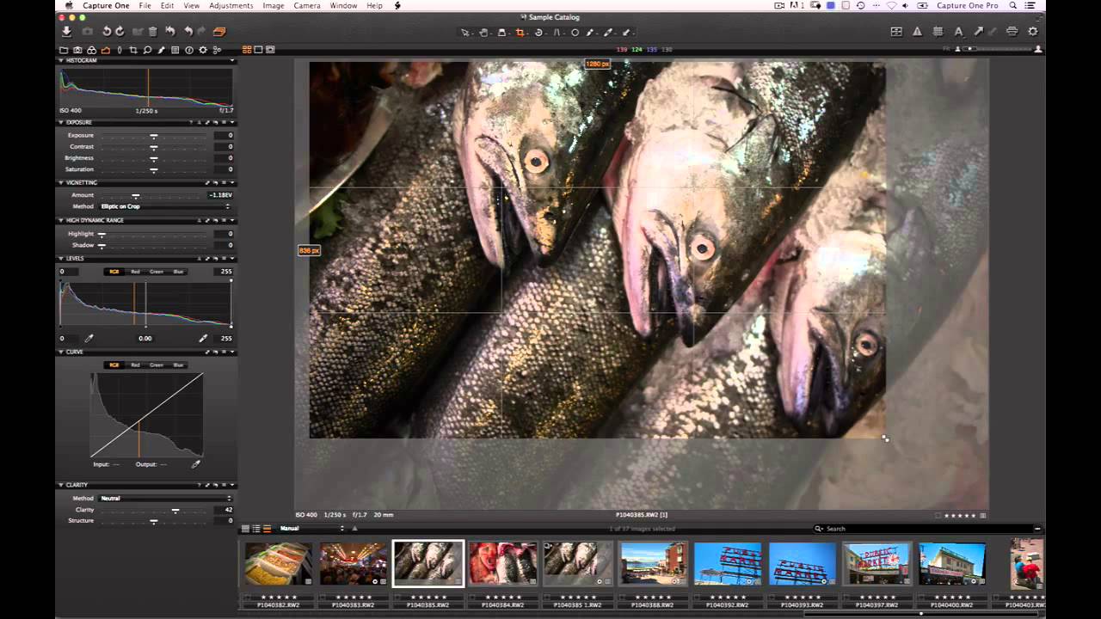
Task: Open the Library tool tab folder icon
Action: click(x=64, y=50)
